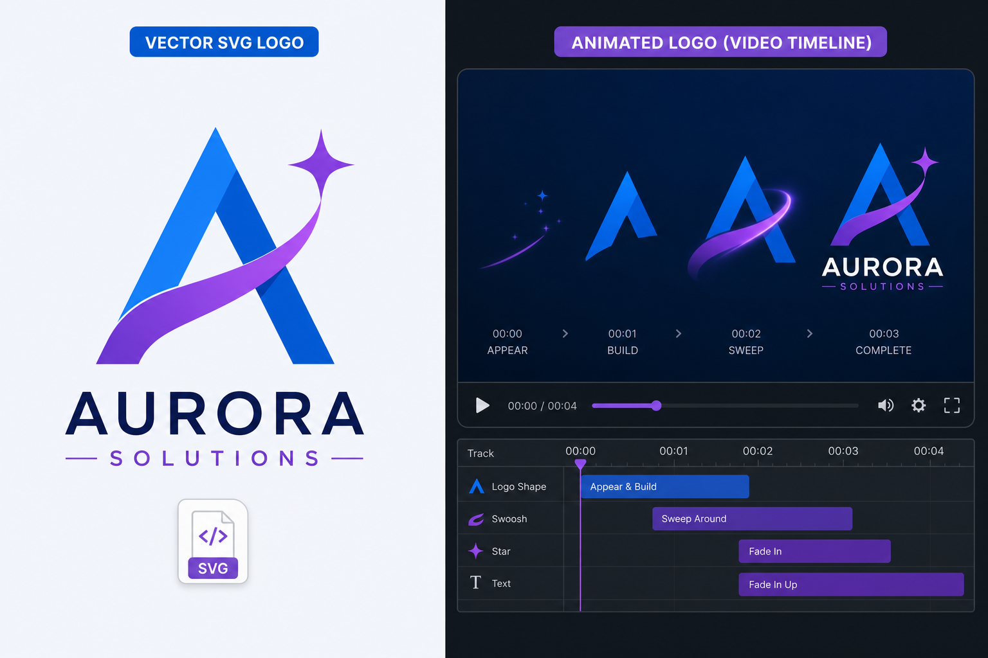This screenshot has width=988, height=658.
Task: Mute the video volume speaker icon
Action: (886, 405)
